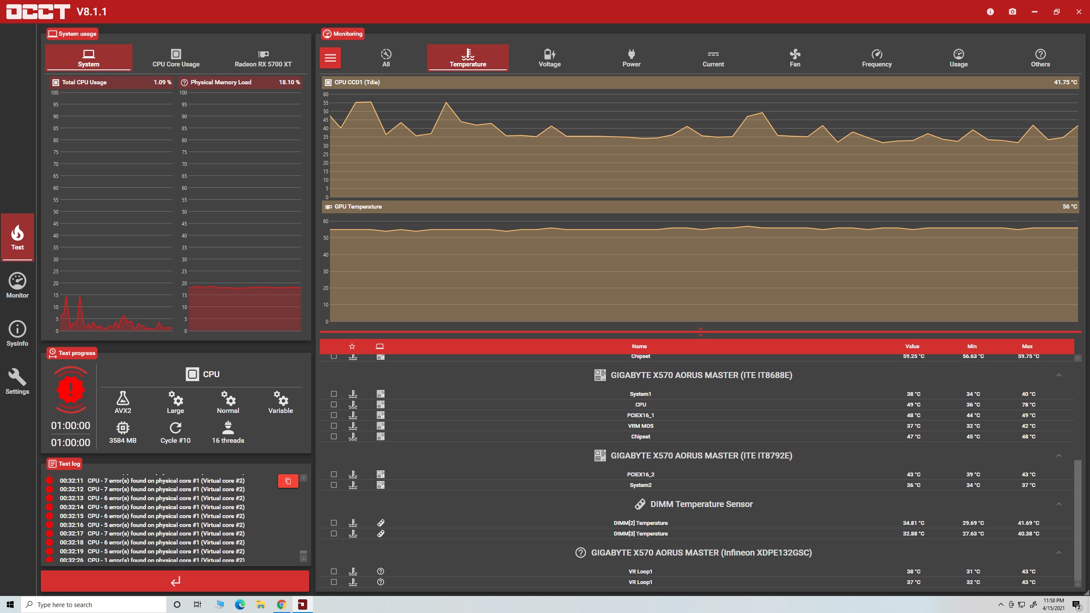1090x613 pixels.
Task: Click the red error status alert icon
Action: click(x=71, y=390)
